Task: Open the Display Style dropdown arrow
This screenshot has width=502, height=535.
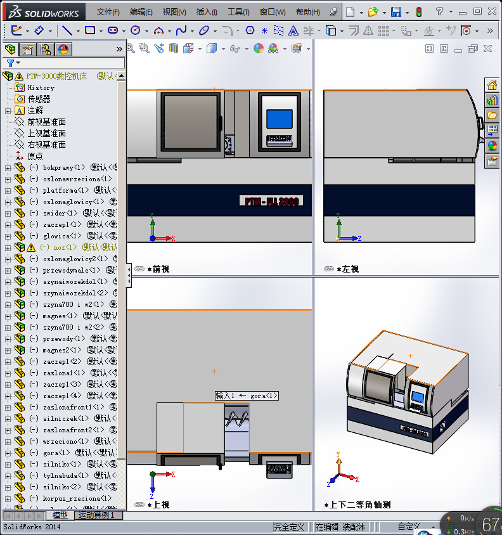Action: 223,49
